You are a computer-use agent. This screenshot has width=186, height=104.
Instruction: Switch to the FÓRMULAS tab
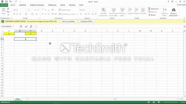(x=52, y=5)
